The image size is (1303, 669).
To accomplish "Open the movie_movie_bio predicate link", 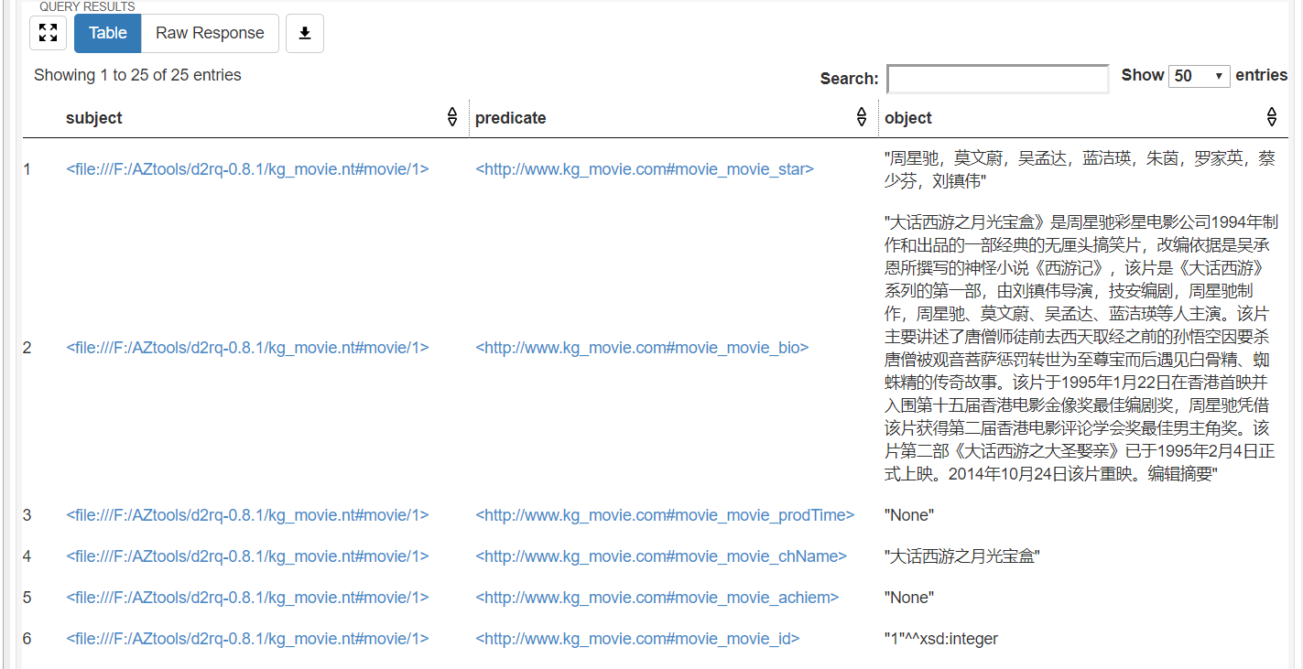I will (641, 348).
